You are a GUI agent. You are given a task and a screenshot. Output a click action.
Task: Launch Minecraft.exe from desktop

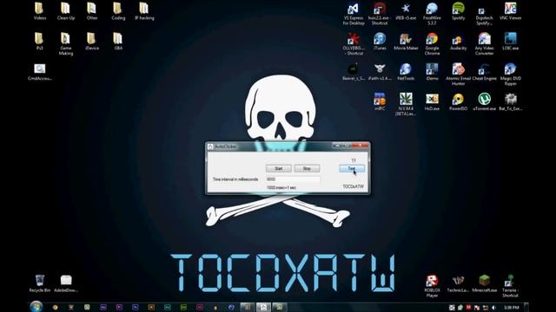(x=485, y=283)
